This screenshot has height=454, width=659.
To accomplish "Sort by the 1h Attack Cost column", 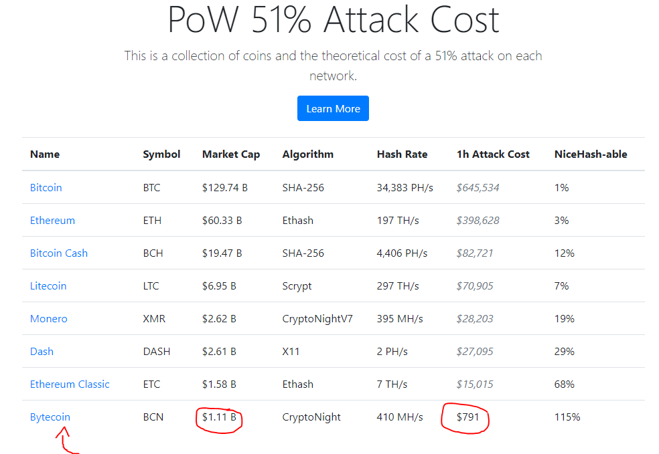I will (493, 154).
